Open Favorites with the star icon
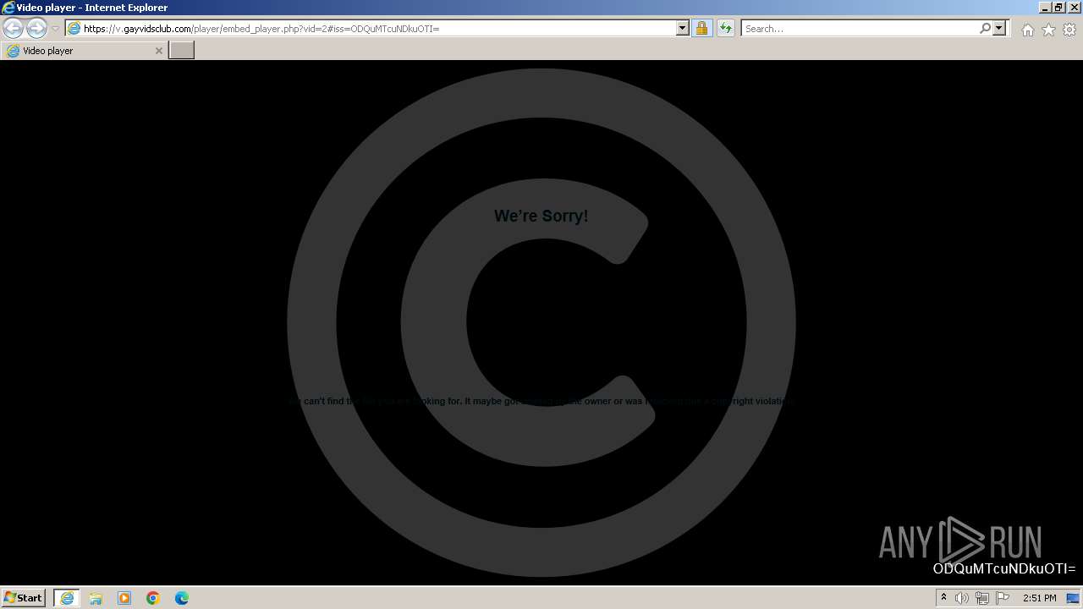Image resolution: width=1083 pixels, height=609 pixels. [x=1048, y=30]
